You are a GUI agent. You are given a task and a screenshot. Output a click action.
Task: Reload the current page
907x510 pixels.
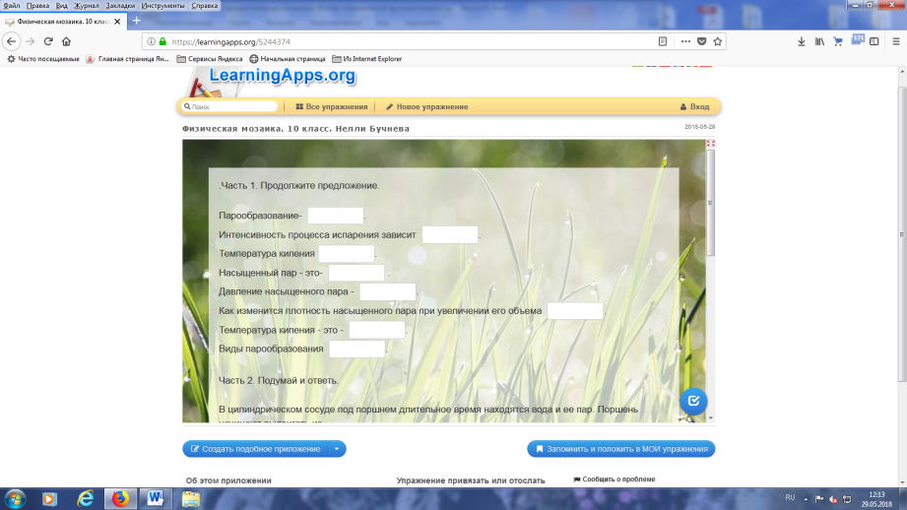click(48, 41)
